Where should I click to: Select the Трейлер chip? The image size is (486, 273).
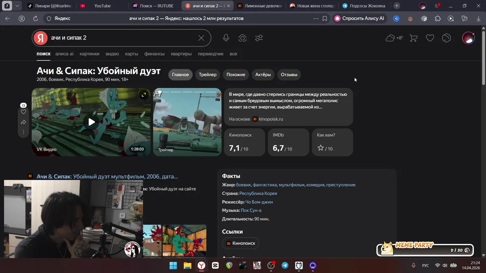[x=208, y=75]
